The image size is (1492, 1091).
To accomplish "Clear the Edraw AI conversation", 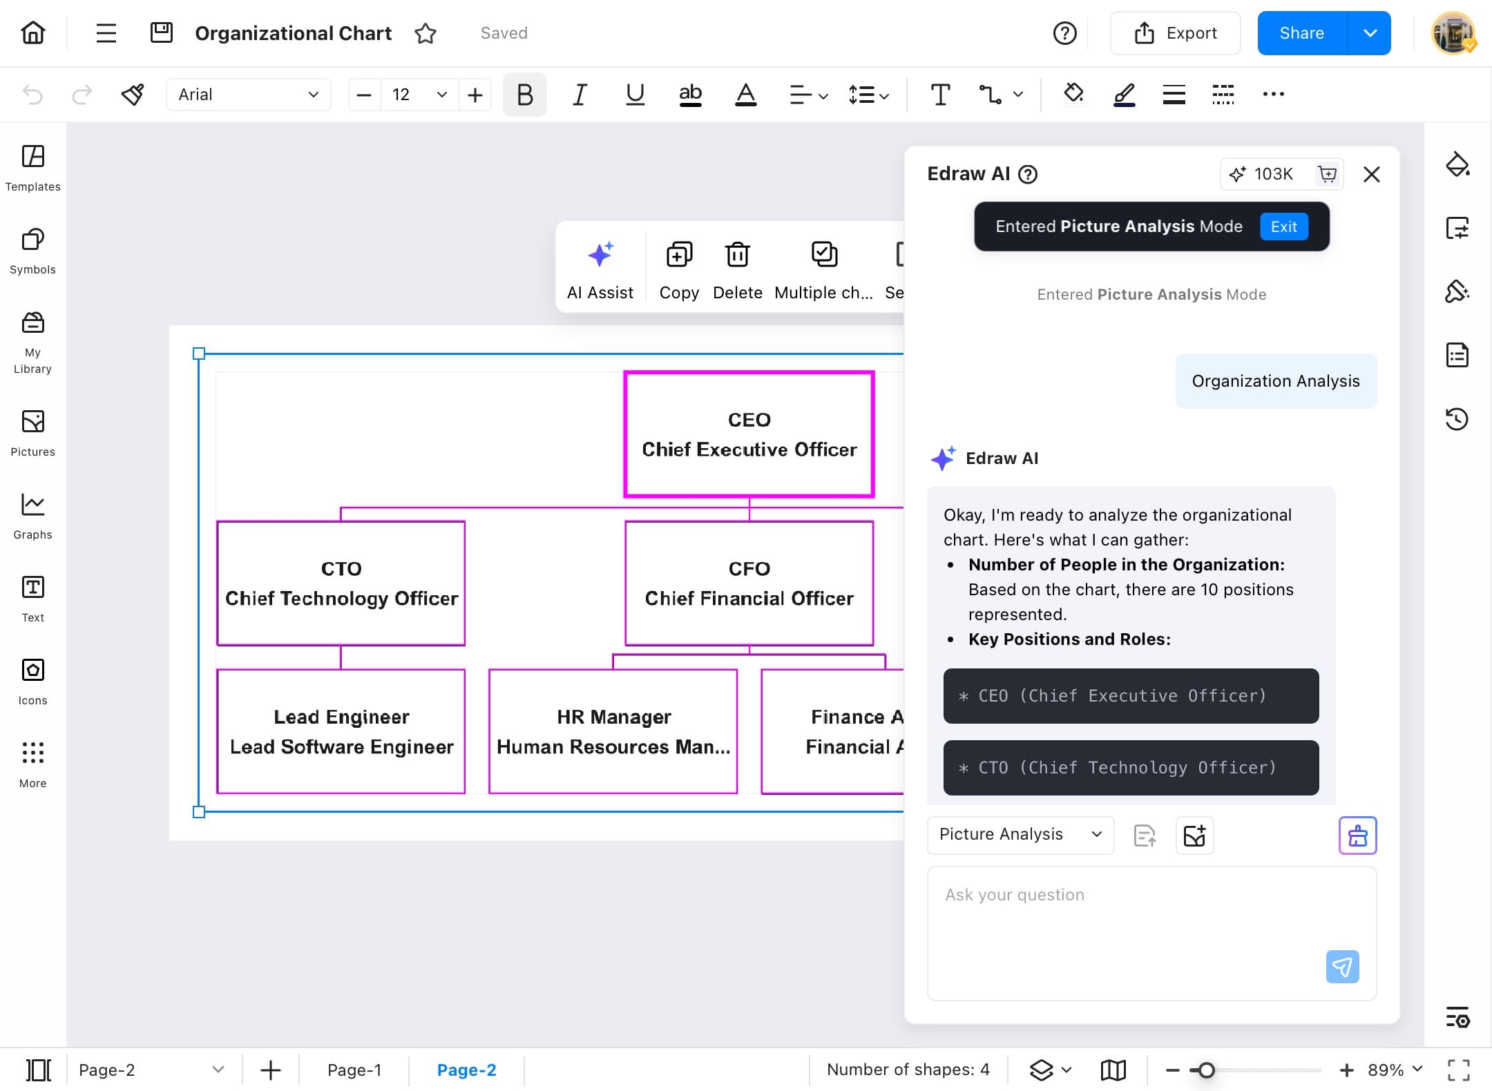I will [x=1357, y=835].
